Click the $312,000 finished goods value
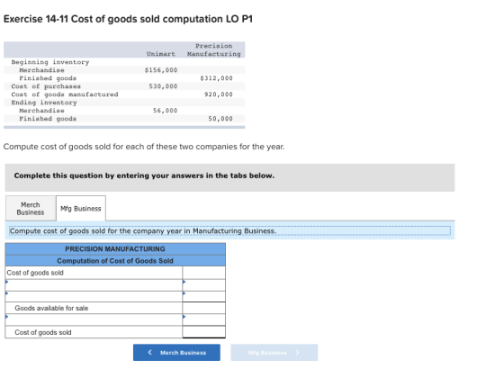Viewport: 504px width, 369px height. (x=216, y=78)
